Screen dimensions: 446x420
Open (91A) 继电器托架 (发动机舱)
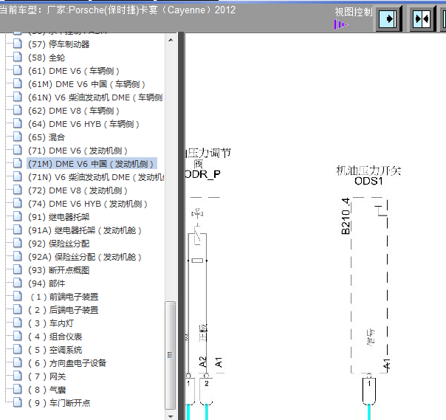point(84,230)
